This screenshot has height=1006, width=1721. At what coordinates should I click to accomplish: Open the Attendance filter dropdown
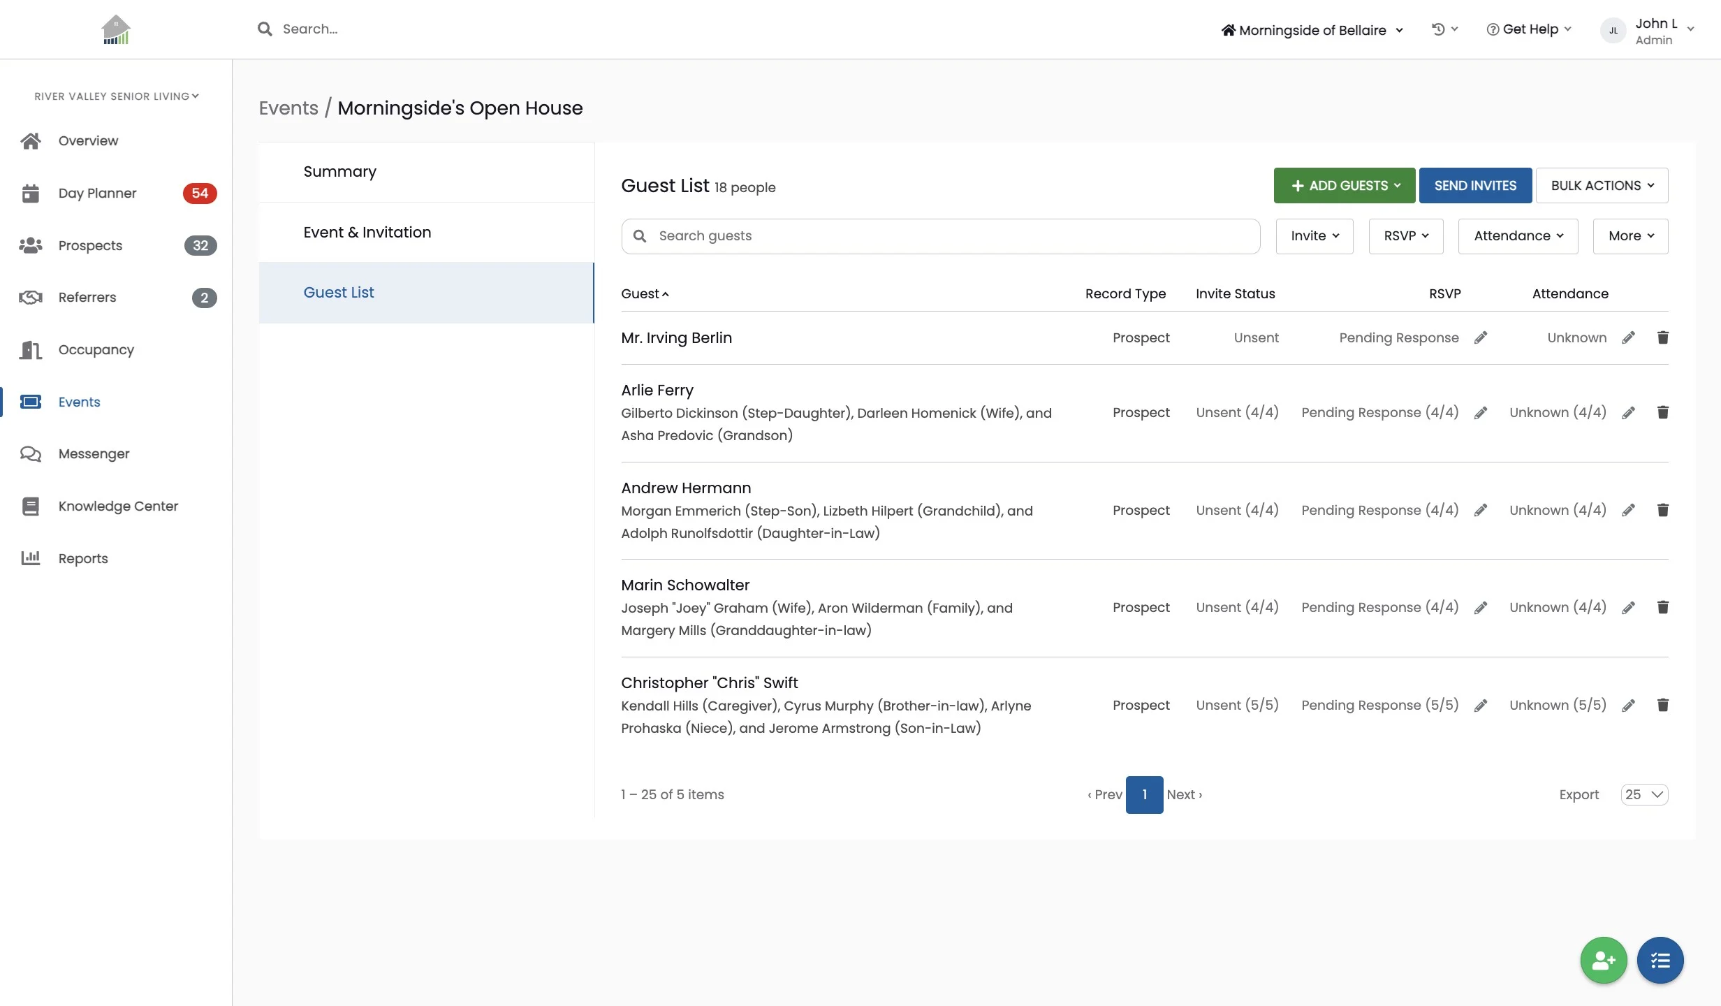coord(1518,236)
